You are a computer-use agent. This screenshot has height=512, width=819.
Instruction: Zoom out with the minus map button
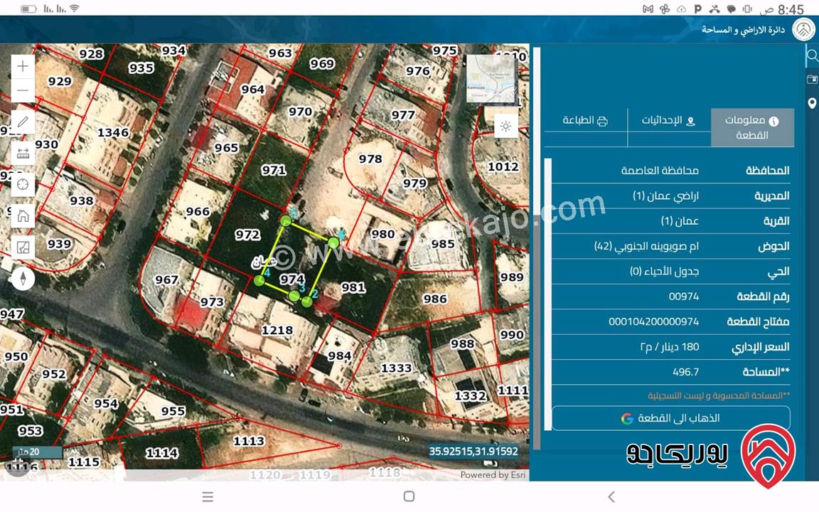click(x=23, y=90)
